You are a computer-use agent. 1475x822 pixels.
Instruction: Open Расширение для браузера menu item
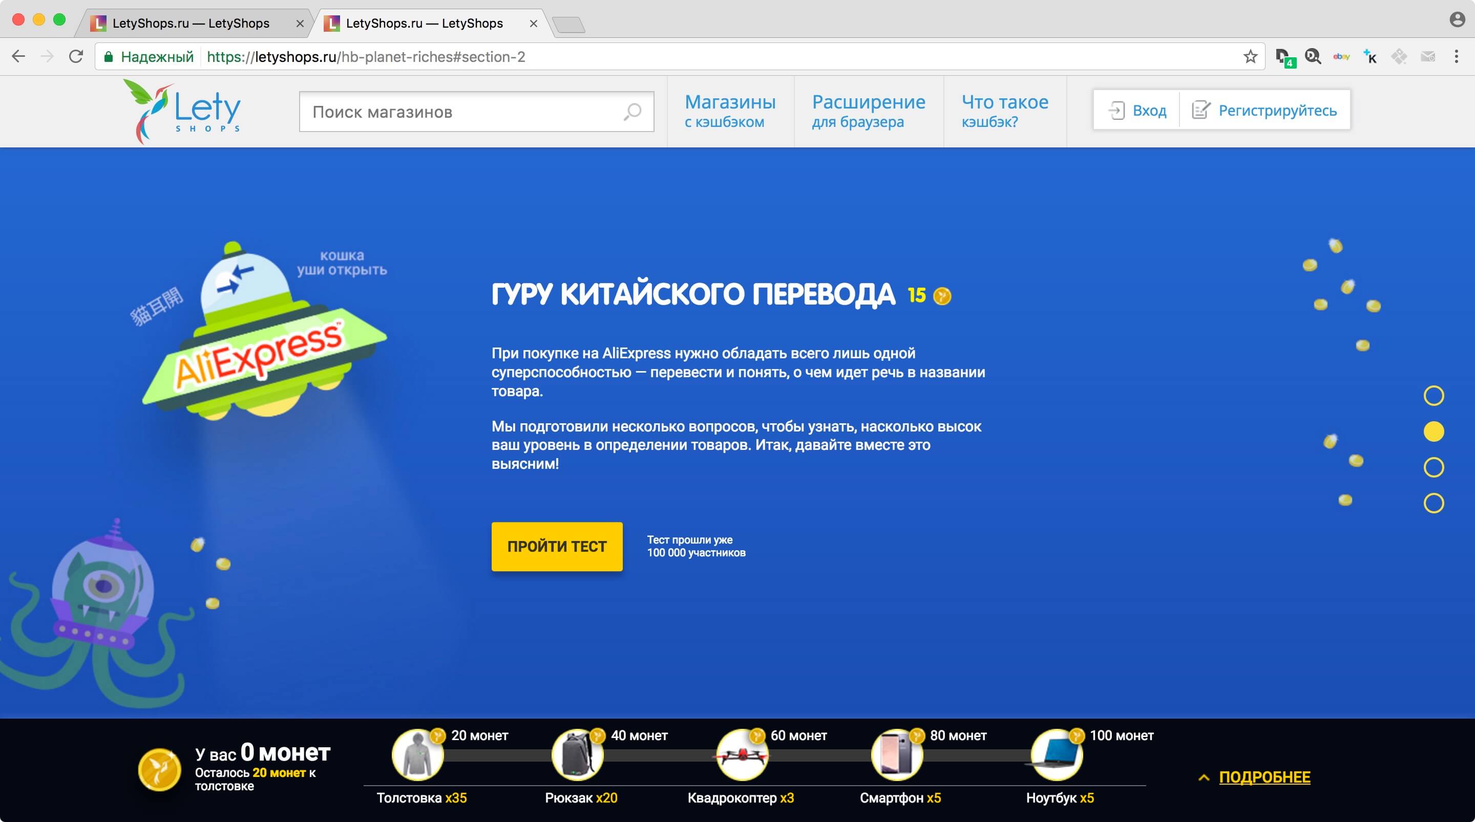click(x=869, y=111)
